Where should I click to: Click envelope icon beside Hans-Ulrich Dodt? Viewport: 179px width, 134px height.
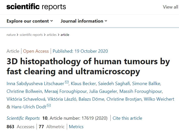point(49,105)
